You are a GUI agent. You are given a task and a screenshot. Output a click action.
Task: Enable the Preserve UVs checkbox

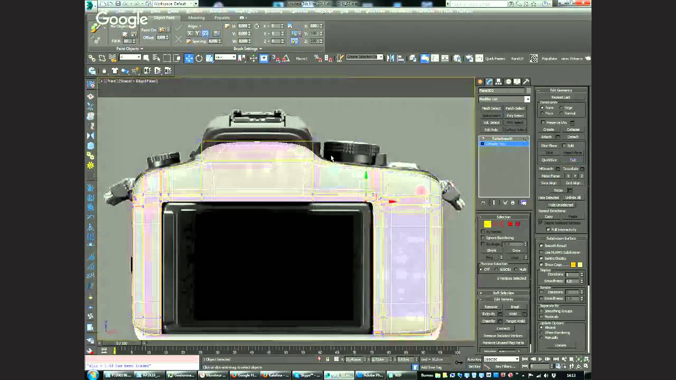point(543,122)
